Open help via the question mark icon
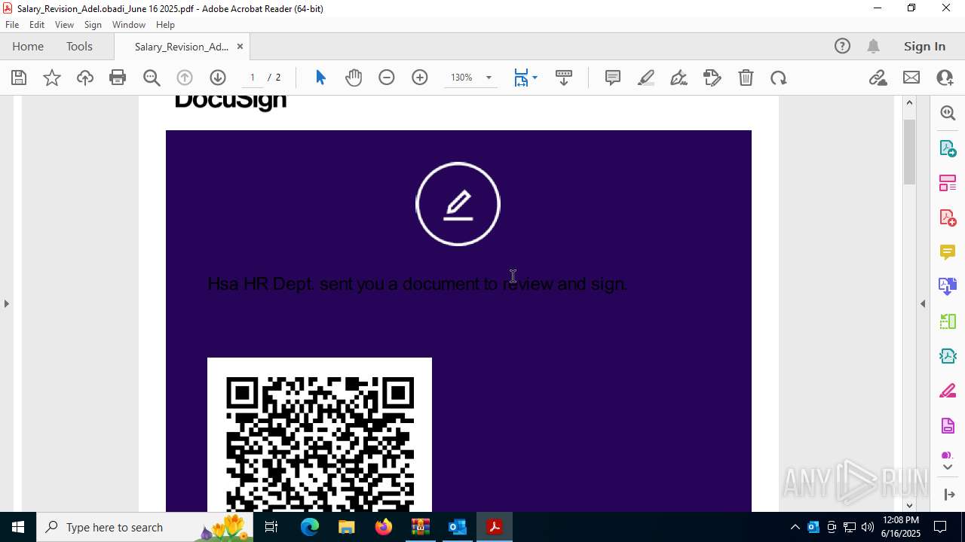This screenshot has height=542, width=965. coord(842,46)
